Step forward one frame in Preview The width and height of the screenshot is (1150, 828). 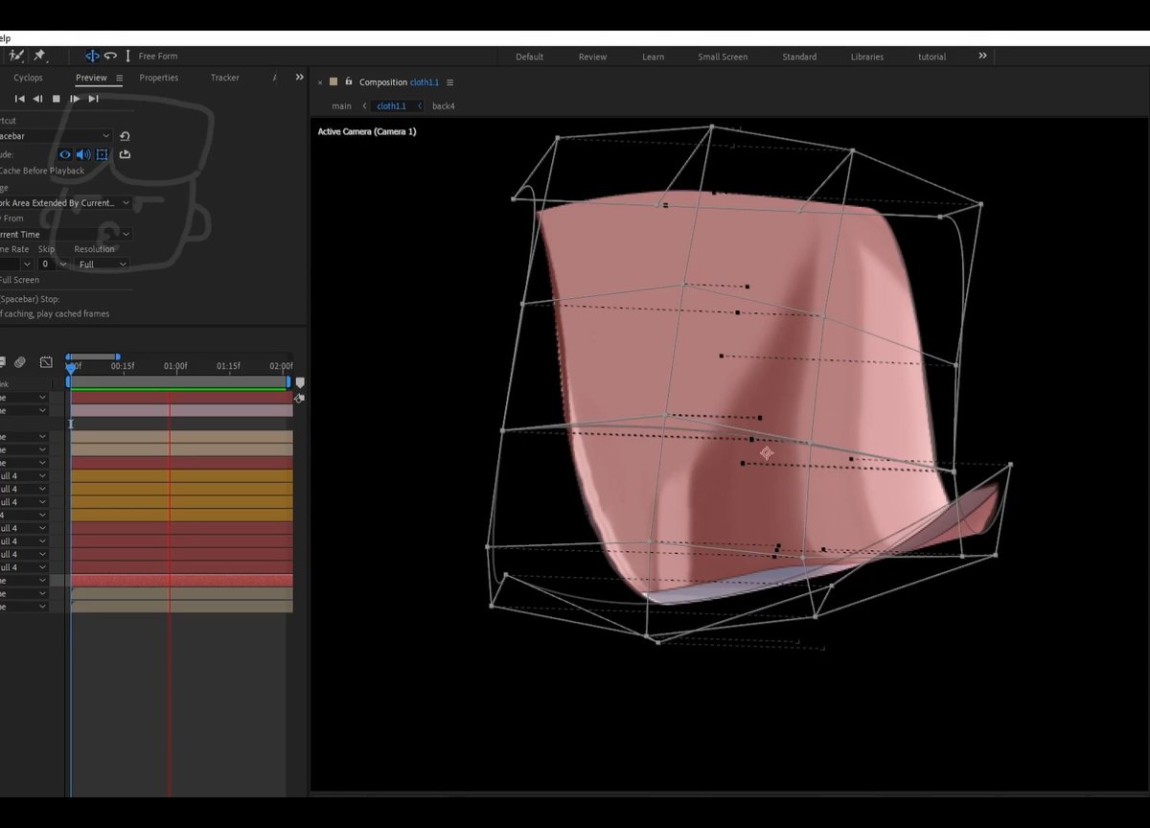[x=75, y=99]
